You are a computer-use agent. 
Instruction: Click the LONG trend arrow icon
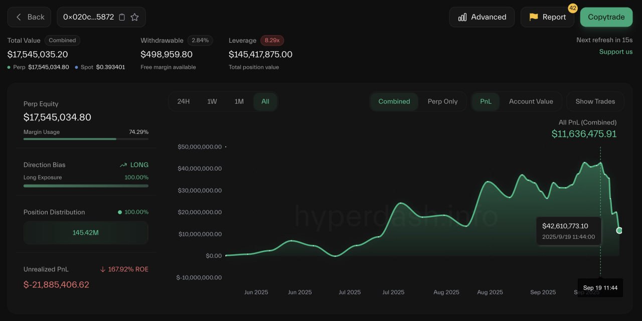[x=123, y=165]
